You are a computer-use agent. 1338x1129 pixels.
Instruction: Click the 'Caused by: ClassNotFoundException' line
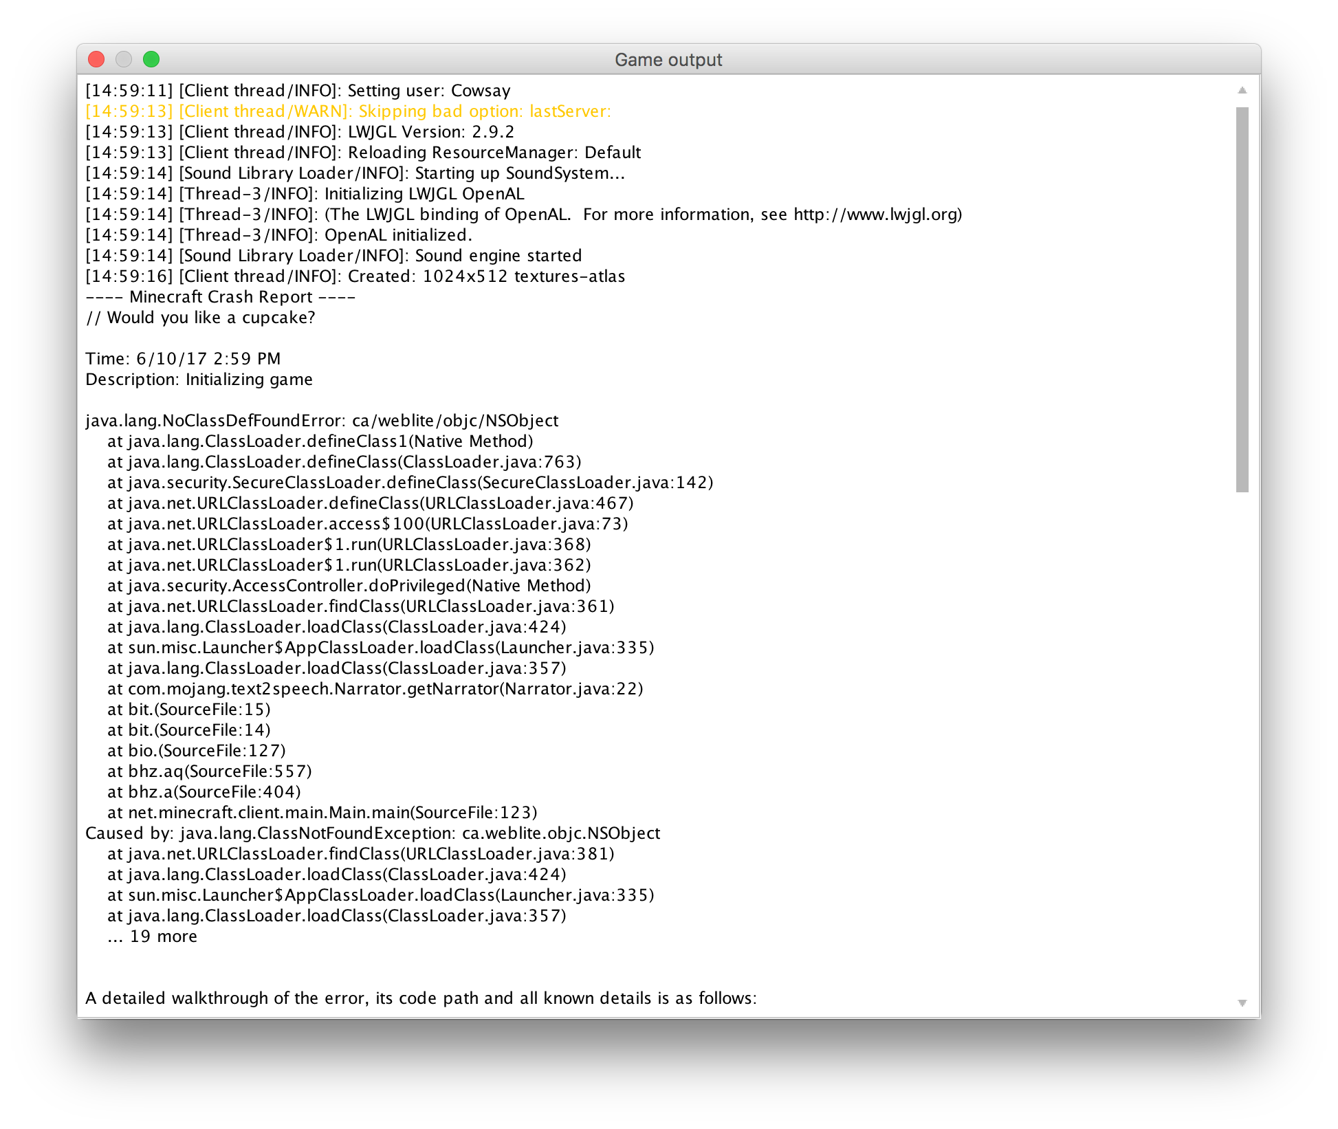tap(373, 833)
